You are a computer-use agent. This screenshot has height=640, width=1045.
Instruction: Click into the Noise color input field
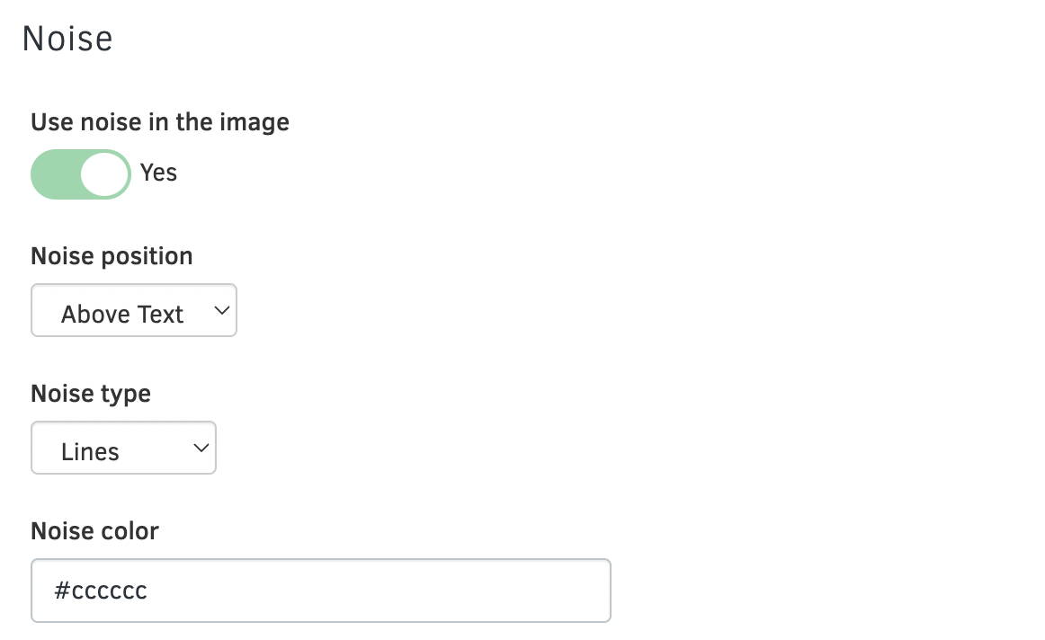(x=320, y=591)
